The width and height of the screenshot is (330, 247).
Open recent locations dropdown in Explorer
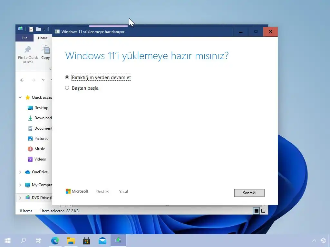pyautogui.click(x=43, y=80)
